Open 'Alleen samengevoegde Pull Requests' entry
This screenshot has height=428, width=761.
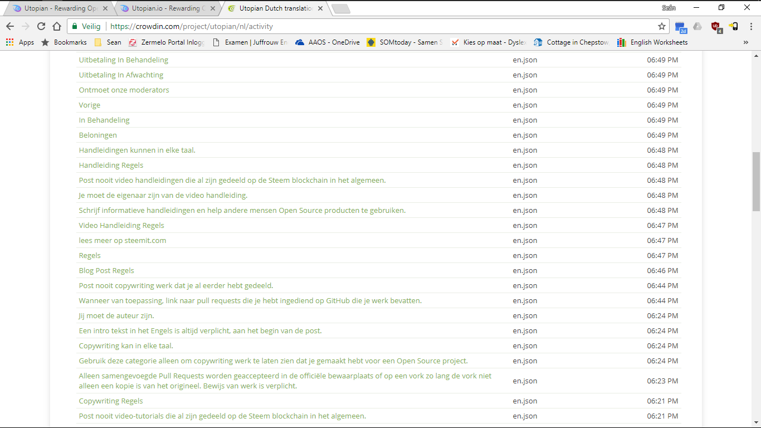point(285,381)
